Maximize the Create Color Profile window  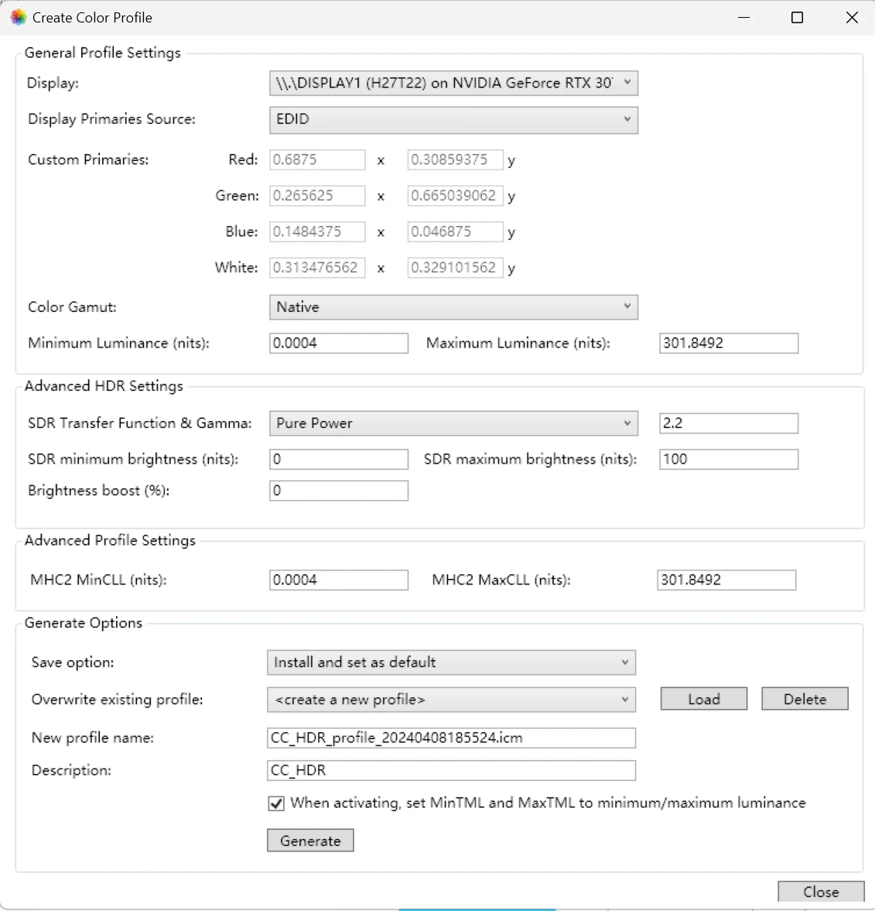tap(797, 17)
